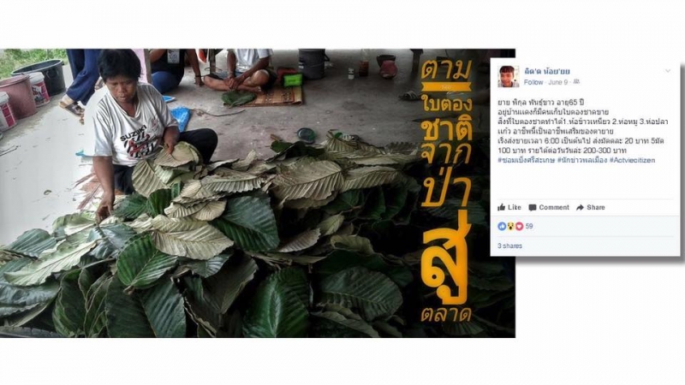This screenshot has height=385, width=685.
Task: Open the #นักข่าวพลเมือง hashtag
Action: (x=582, y=160)
